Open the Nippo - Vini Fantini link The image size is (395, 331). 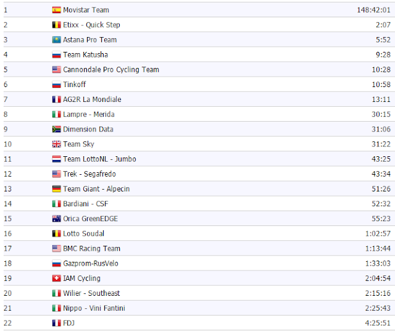point(94,308)
